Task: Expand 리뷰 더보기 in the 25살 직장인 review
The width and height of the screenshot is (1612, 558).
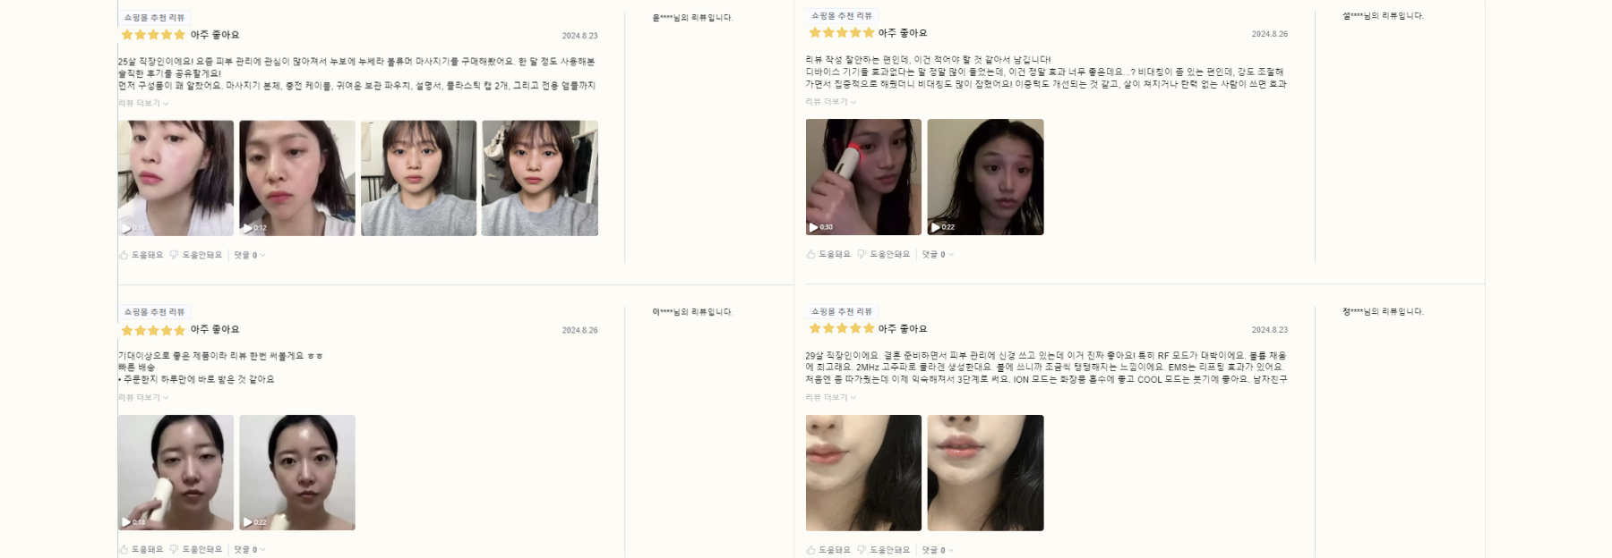Action: click(x=143, y=104)
